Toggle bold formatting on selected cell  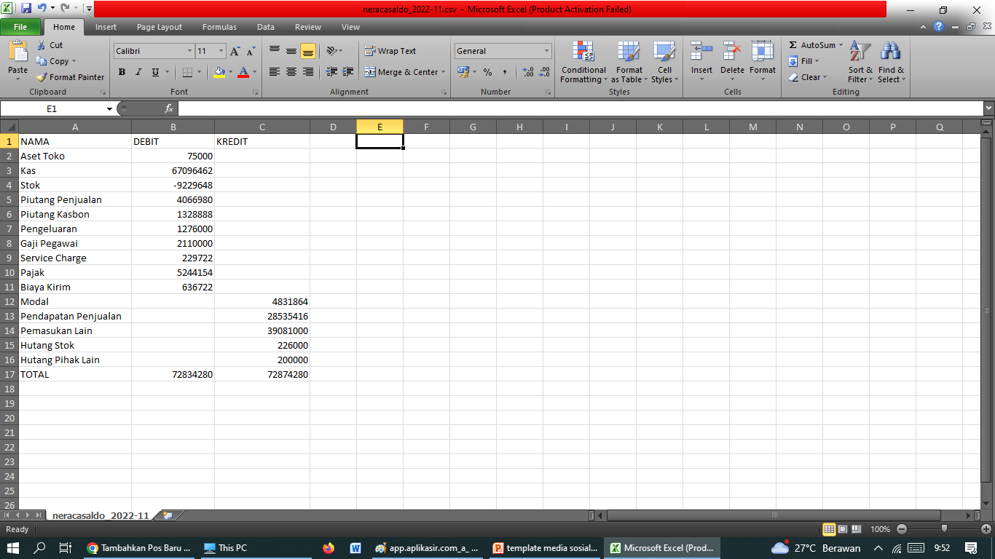(x=122, y=72)
